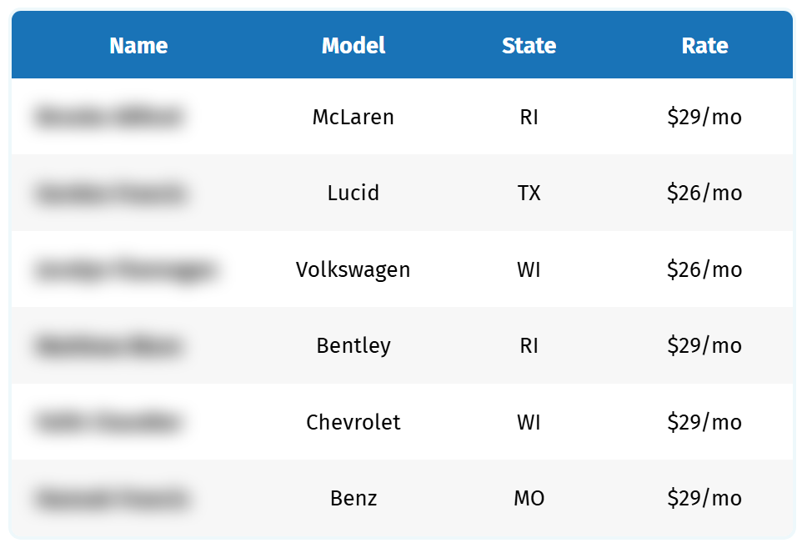The width and height of the screenshot is (807, 553).
Task: Click the RI state in McLaren row
Action: pyautogui.click(x=529, y=117)
